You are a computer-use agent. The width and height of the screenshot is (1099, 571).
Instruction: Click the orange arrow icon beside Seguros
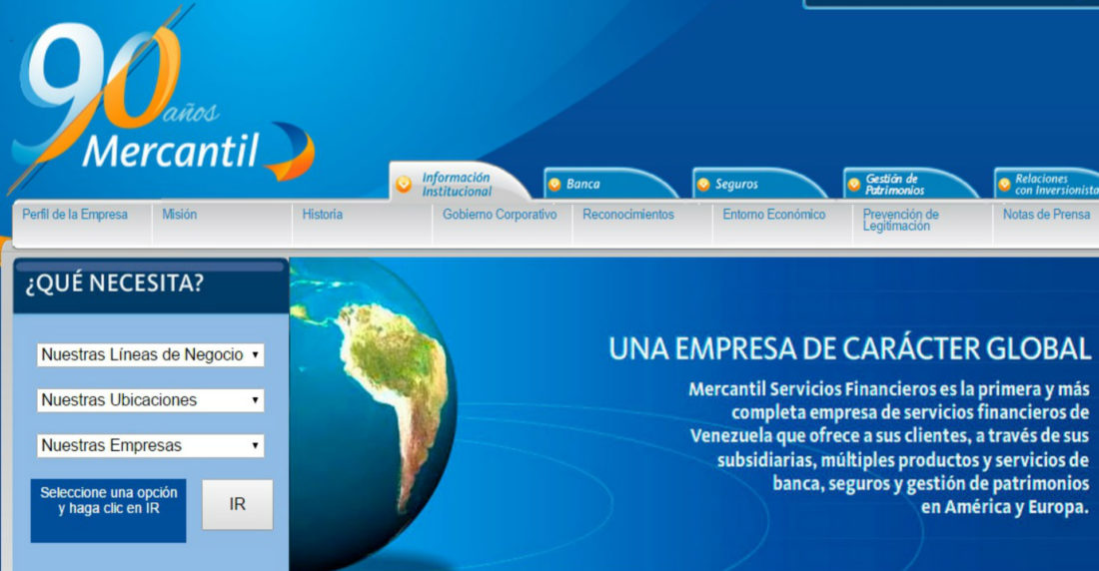pyautogui.click(x=703, y=185)
